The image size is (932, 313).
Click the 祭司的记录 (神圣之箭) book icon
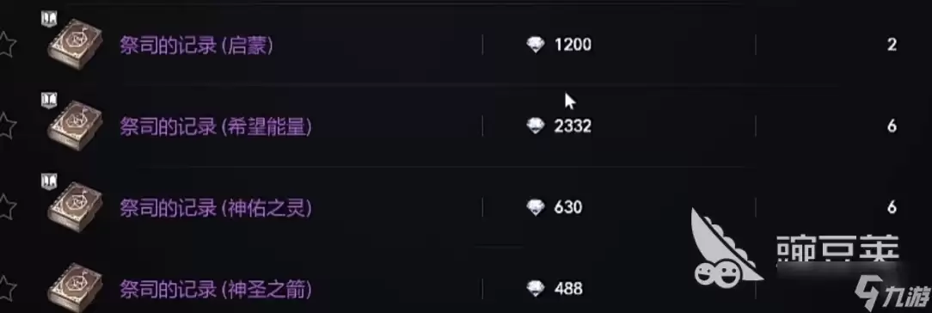click(x=75, y=289)
